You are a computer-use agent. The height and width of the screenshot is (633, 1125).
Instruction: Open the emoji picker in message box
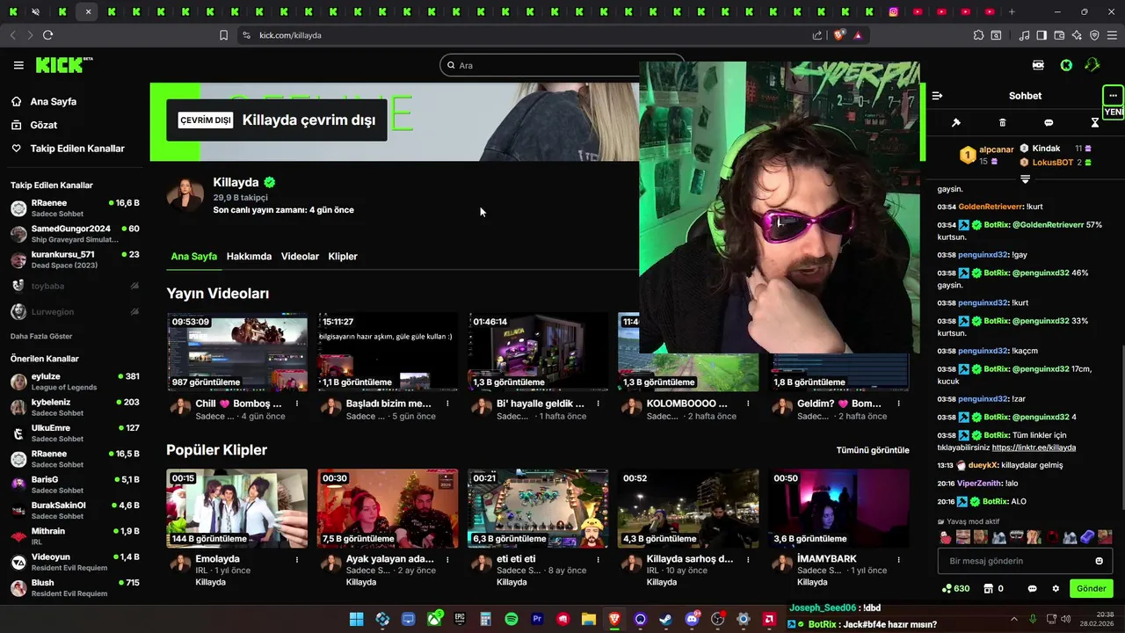[1099, 561]
